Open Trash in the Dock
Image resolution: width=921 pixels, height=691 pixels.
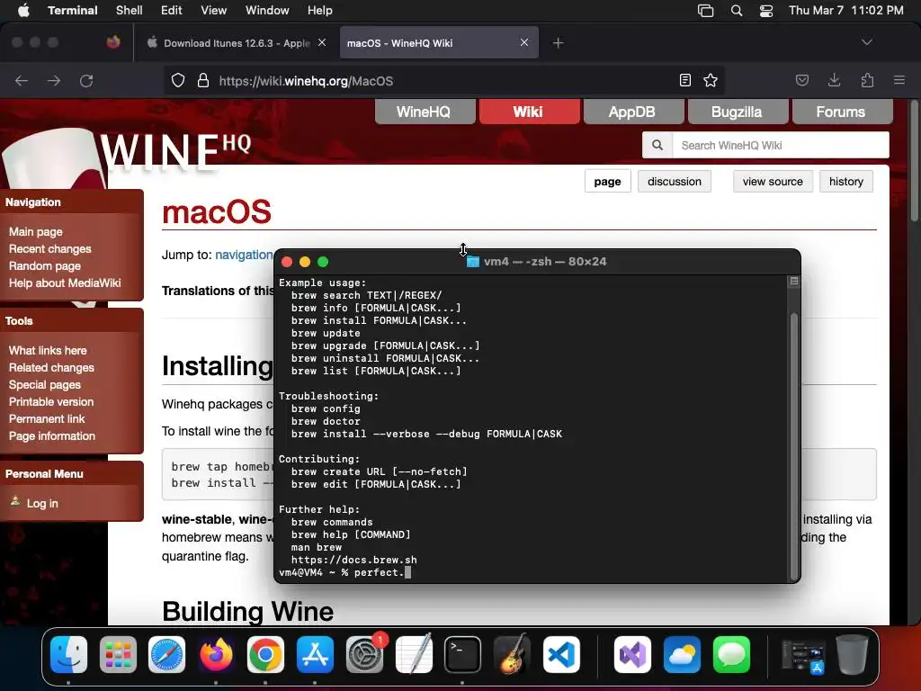click(853, 654)
